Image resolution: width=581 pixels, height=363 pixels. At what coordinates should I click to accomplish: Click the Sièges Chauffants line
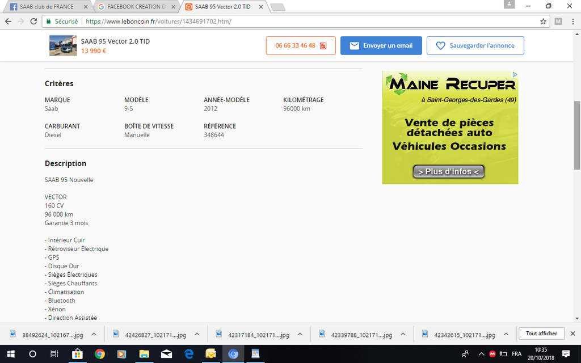(x=71, y=284)
